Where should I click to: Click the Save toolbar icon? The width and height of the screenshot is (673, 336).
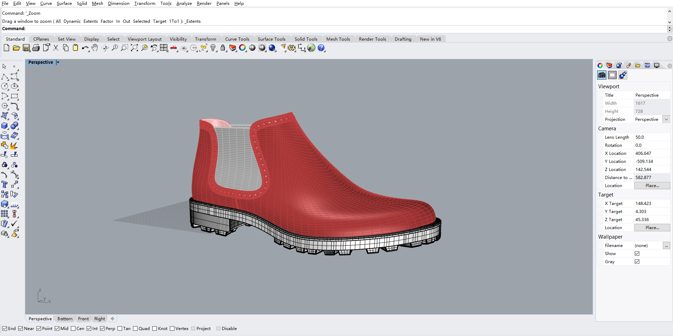click(x=26, y=48)
